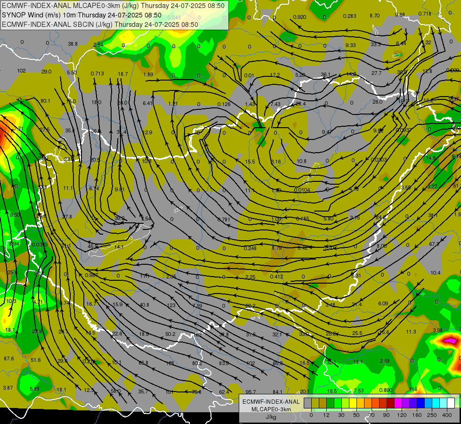This screenshot has width=461, height=424.
Task: Click the map value '0.412'
Action: [x=276, y=276]
